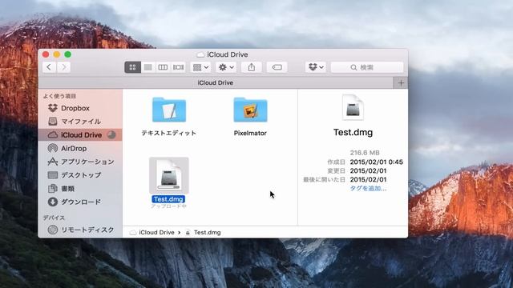Switch to list view
This screenshot has height=288, width=513.
point(147,67)
